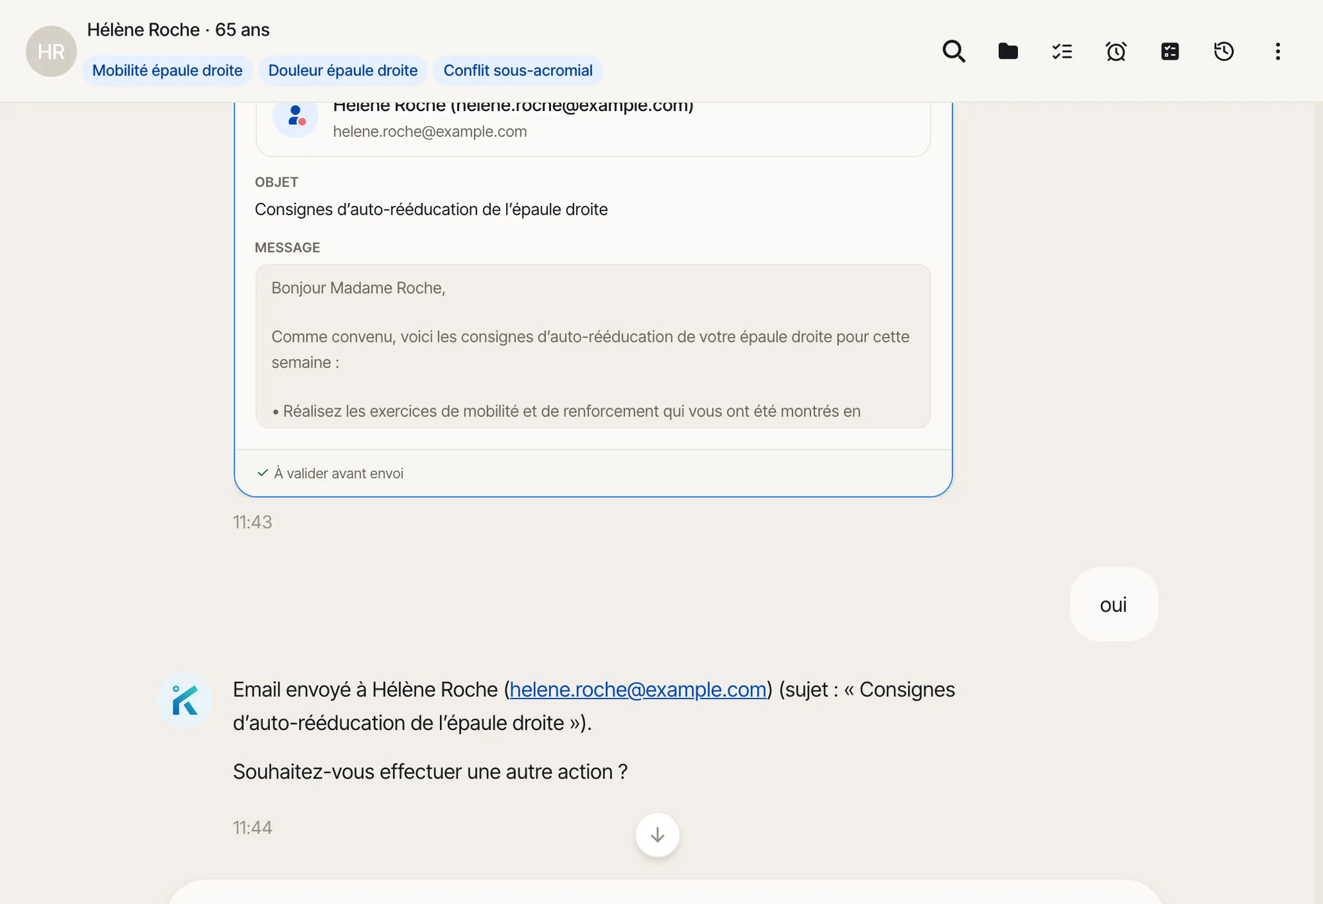
Task: Jump to bottom with down-arrow button
Action: (x=657, y=835)
